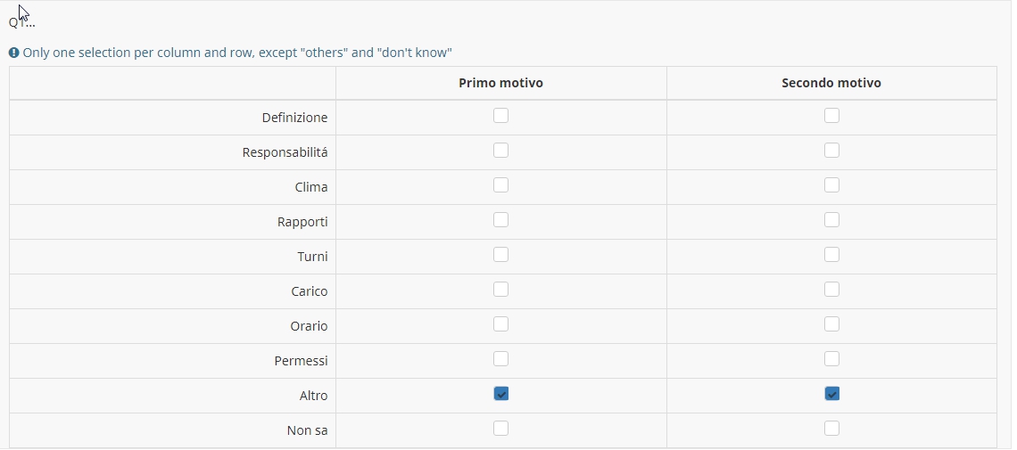Select Non sa under Primo motivo
This screenshot has width=1017, height=450.
point(500,429)
